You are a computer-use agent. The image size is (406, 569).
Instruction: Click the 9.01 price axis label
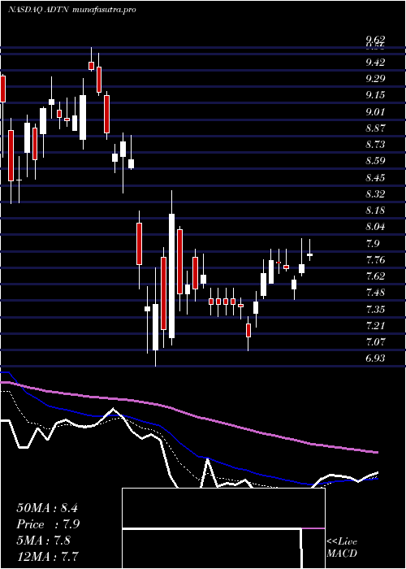point(375,112)
